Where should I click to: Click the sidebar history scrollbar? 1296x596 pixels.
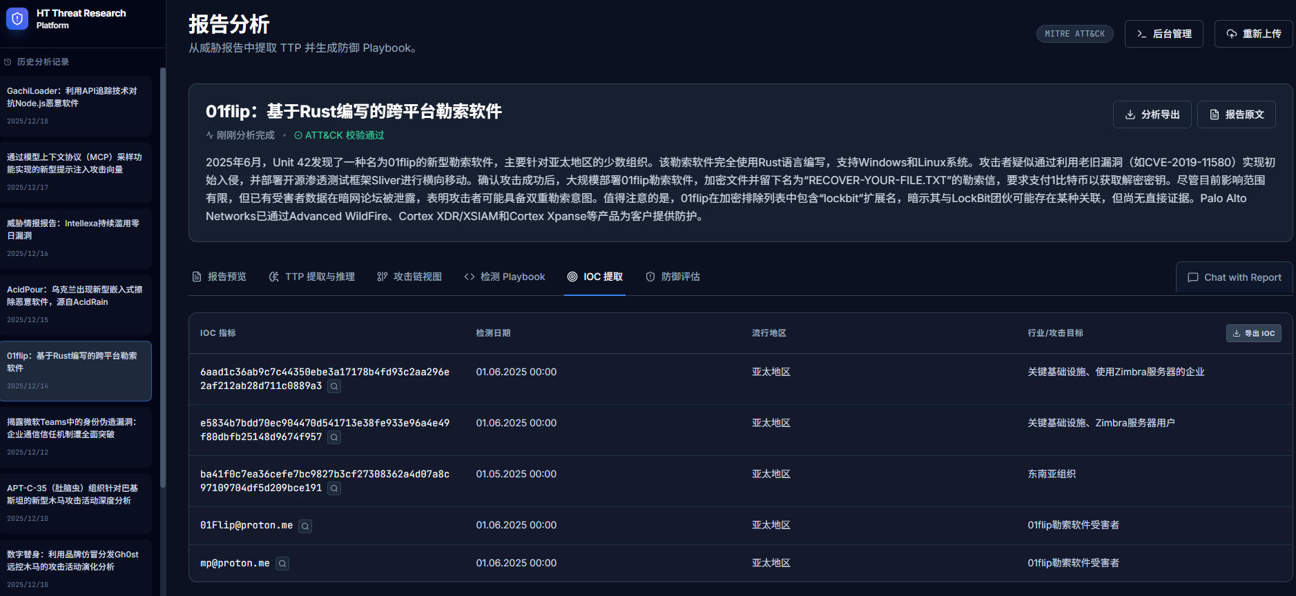[x=163, y=276]
